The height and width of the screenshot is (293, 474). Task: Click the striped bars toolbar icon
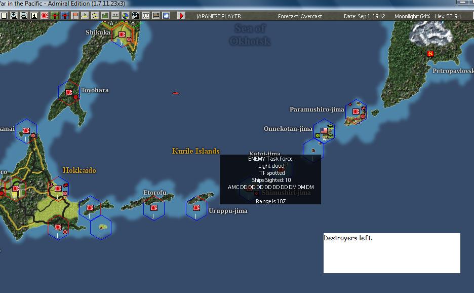coord(155,16)
